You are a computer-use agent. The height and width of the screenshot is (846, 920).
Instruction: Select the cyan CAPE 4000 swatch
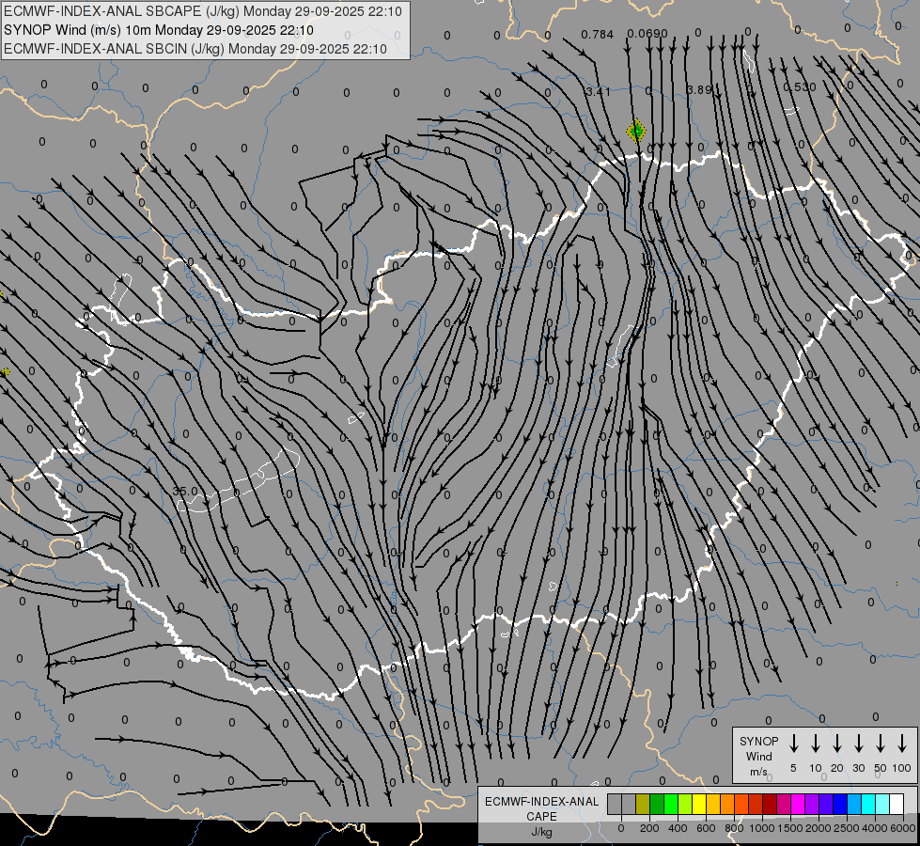pos(869,805)
